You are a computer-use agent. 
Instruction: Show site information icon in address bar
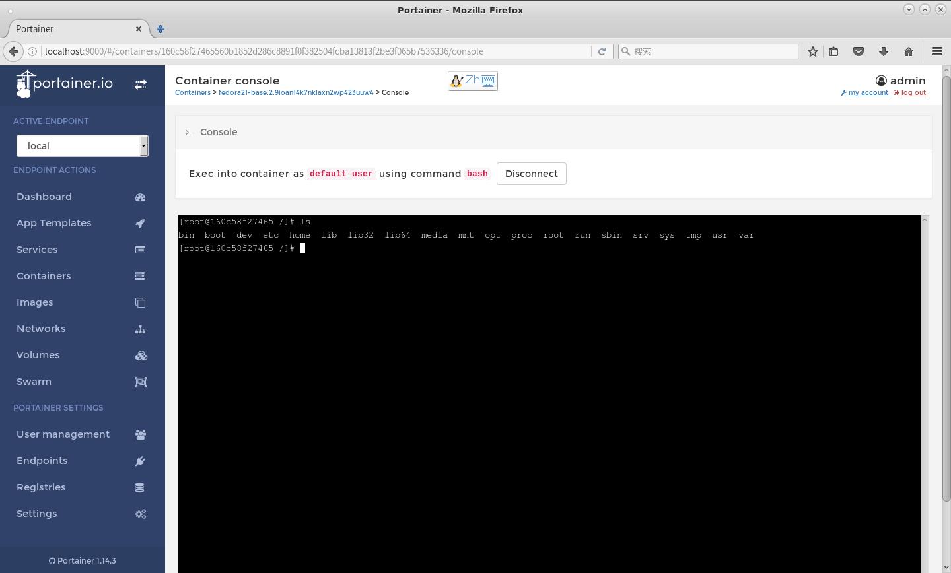tap(32, 51)
